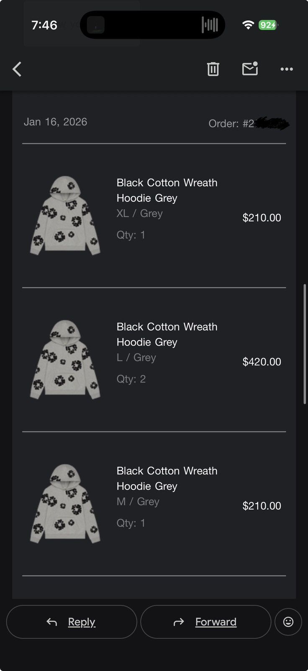Click the vertical scrollbar on the right

(x=305, y=344)
